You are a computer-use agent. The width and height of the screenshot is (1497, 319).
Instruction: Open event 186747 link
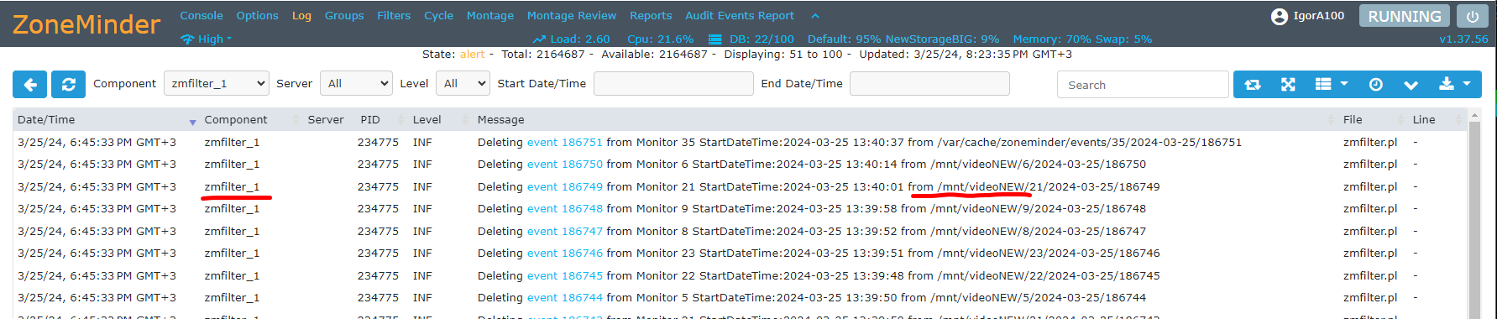click(565, 231)
